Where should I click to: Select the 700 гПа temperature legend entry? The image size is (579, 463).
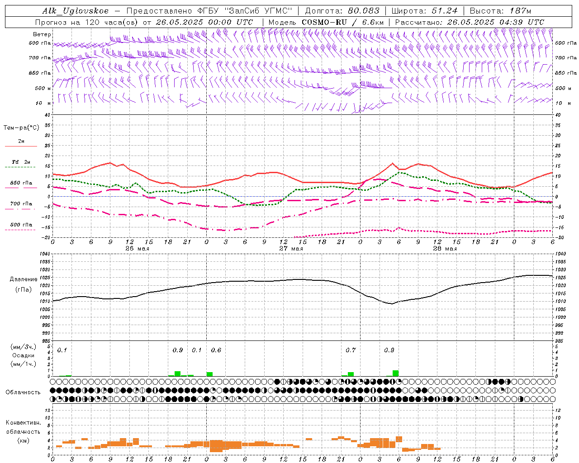click(21, 203)
